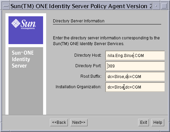The height and width of the screenshot is (132, 170).
Task: Maximize the window with the square button
Action: click(x=164, y=6)
